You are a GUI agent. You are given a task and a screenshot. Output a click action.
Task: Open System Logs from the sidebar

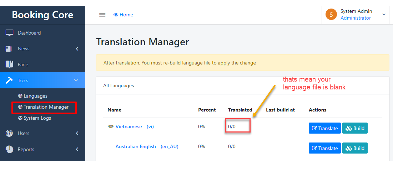[37, 118]
